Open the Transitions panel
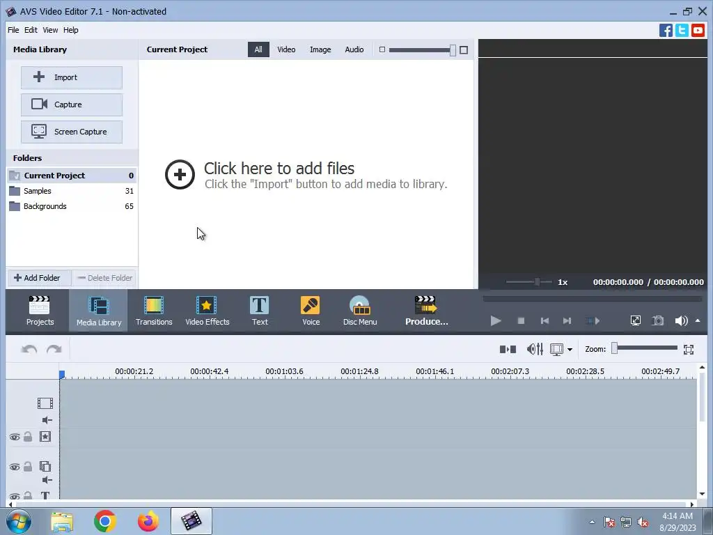 [154, 311]
